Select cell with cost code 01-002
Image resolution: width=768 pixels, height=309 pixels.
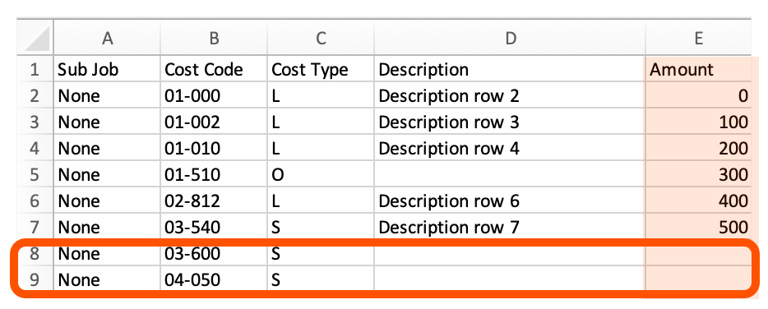[214, 122]
